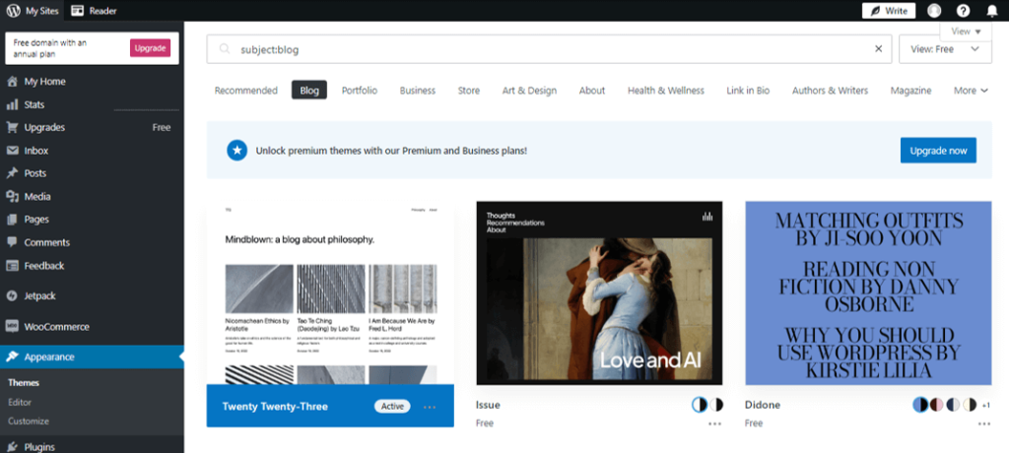Open Issue theme more options ellipsis
Screen dimensions: 1009x453
(715, 423)
